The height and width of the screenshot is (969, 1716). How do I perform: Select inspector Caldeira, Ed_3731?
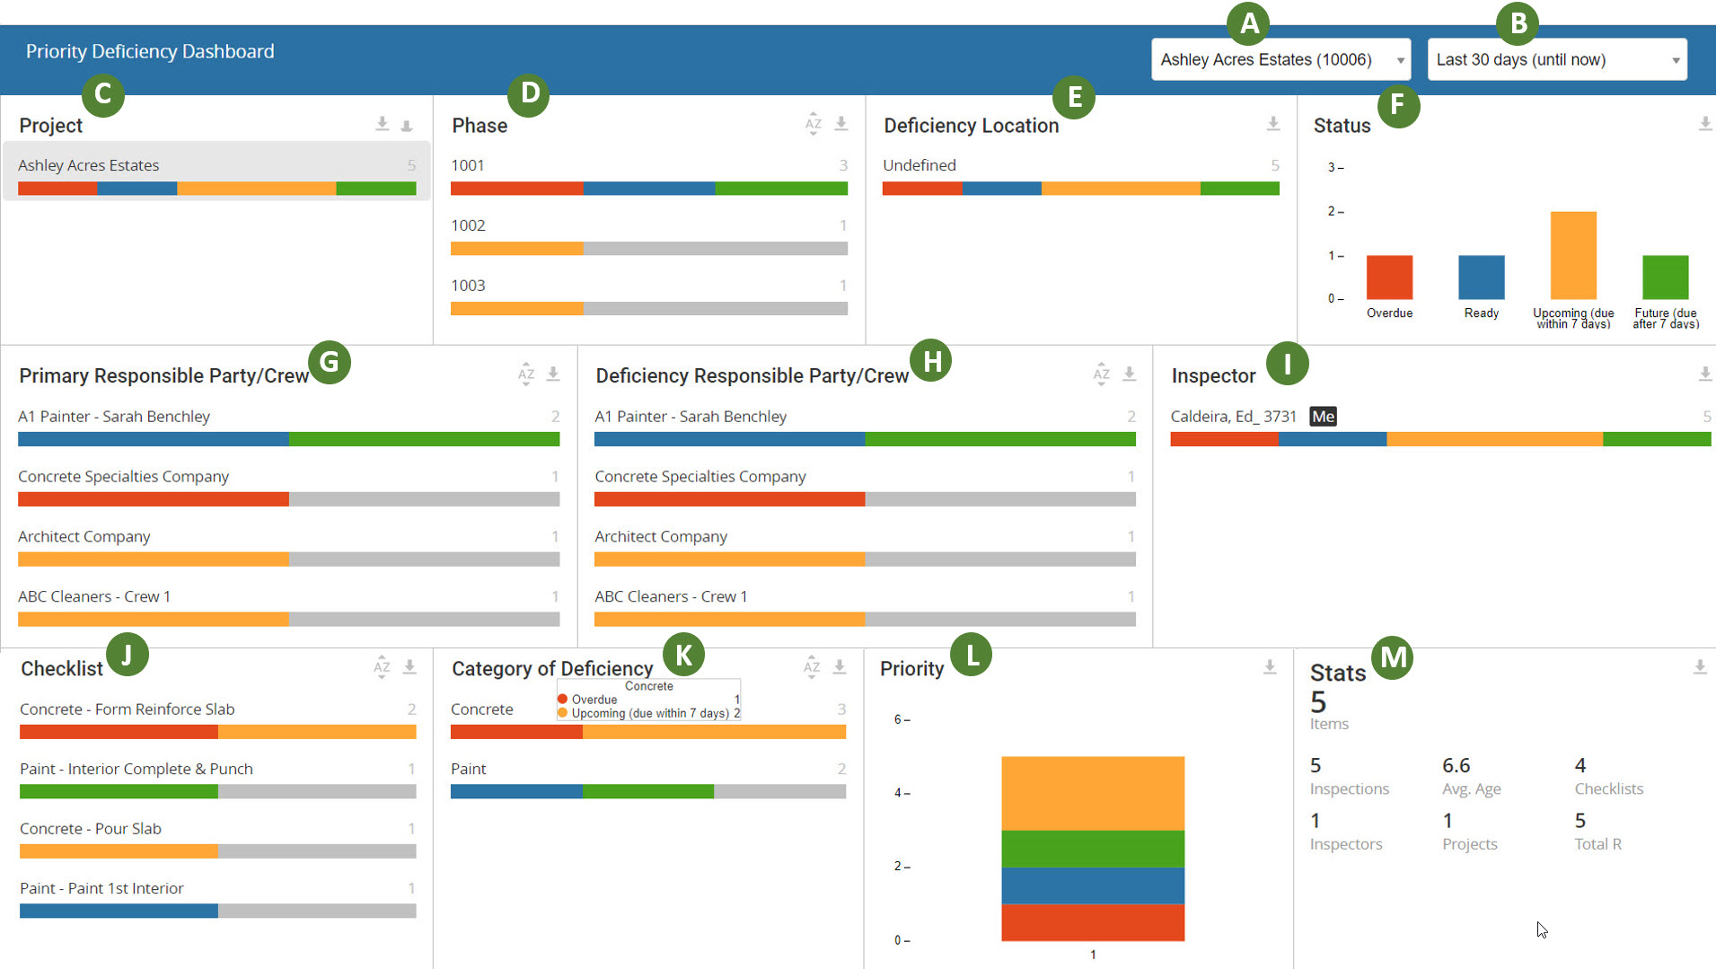pos(1233,416)
